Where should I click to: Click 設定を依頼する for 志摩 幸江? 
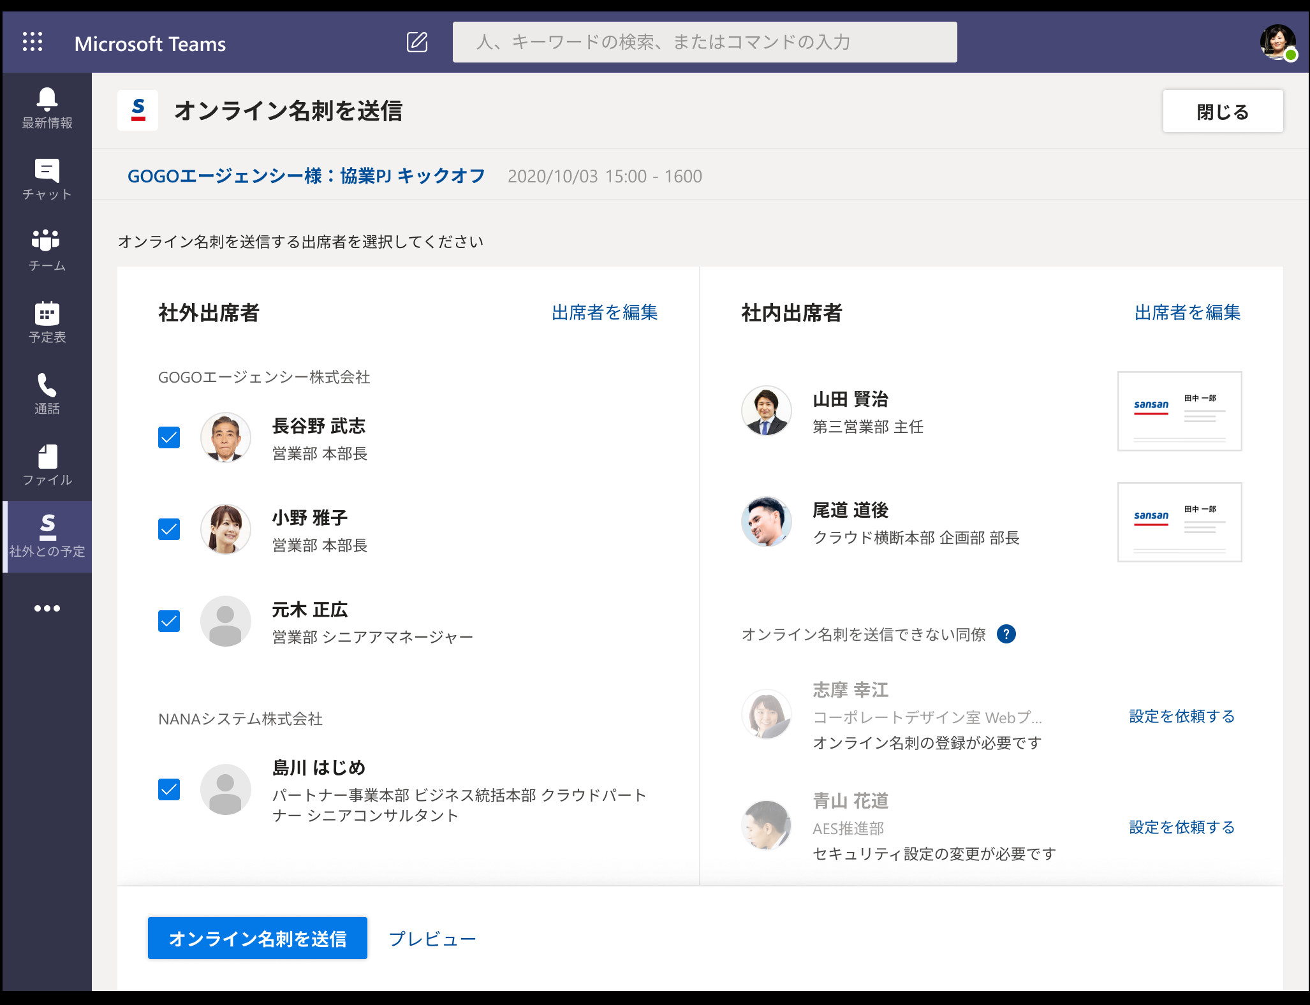1181,716
